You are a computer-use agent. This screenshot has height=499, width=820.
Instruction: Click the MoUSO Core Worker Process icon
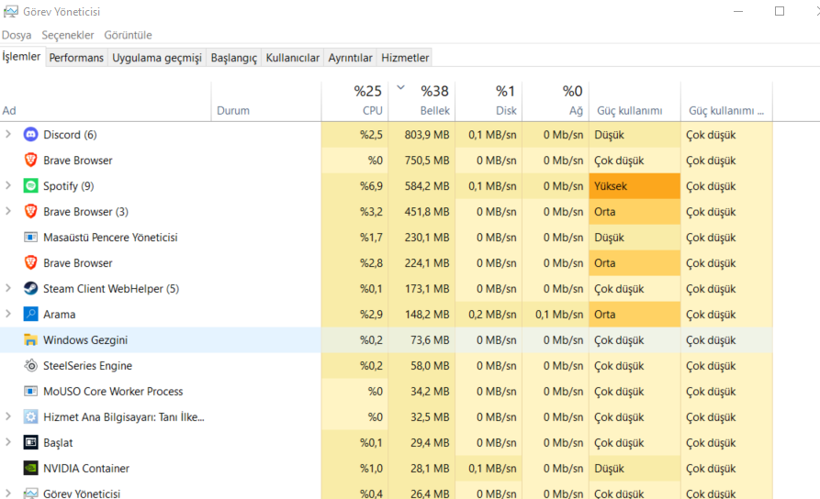pyautogui.click(x=31, y=392)
